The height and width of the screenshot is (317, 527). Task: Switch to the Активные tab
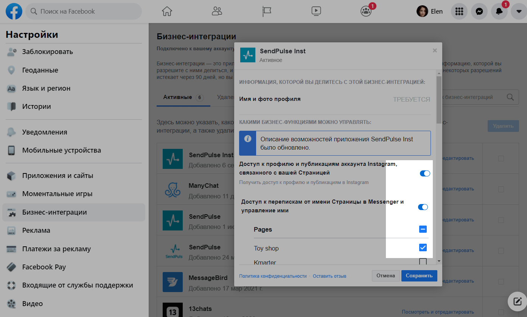(x=183, y=97)
